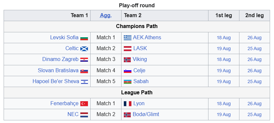Screen dimensions: 274x123
Task: Click the French flag next to Lyon
Action: [x=127, y=104]
